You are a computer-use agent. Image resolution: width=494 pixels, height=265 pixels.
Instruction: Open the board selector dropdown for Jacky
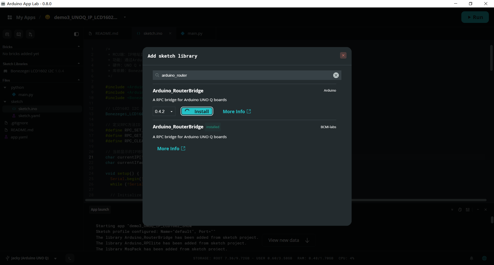[x=55, y=258]
